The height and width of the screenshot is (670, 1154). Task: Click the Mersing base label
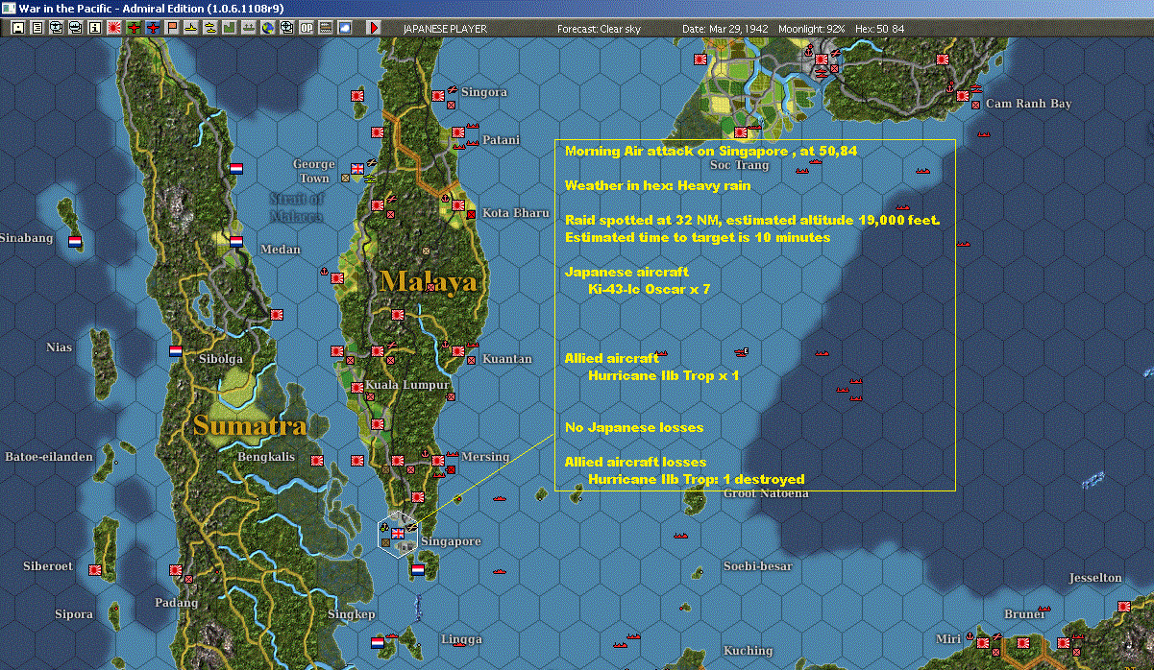pyautogui.click(x=485, y=457)
